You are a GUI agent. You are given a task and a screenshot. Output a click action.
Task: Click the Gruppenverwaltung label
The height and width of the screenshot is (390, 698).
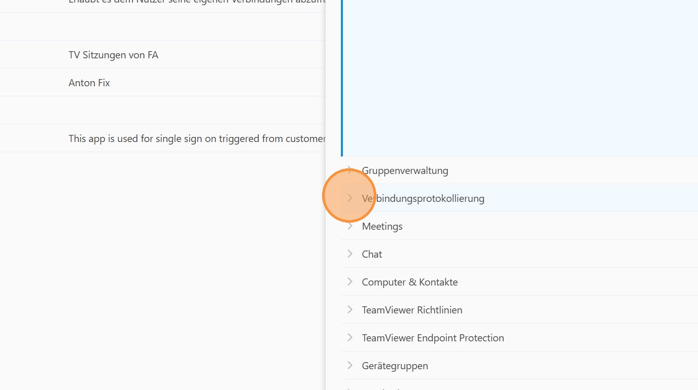(x=405, y=171)
